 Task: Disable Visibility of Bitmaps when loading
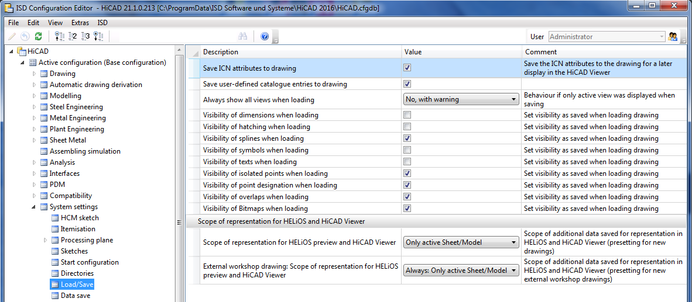[x=407, y=208]
